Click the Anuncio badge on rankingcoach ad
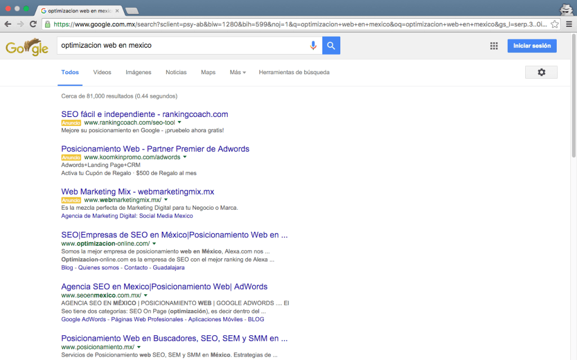Image resolution: width=577 pixels, height=360 pixels. 71,123
